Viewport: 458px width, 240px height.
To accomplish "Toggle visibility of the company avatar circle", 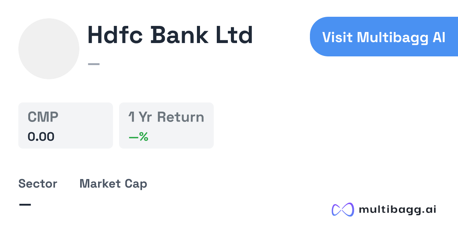I will coord(48,48).
